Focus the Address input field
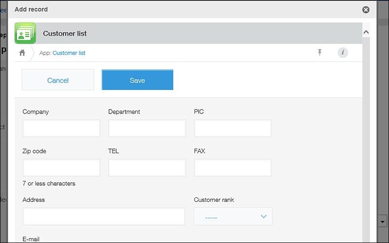This screenshot has width=389, height=243. (104, 216)
